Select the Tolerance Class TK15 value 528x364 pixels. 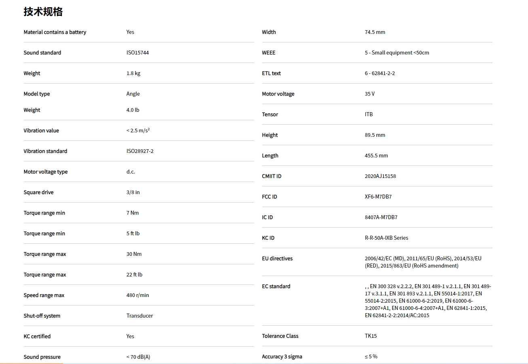(x=371, y=336)
